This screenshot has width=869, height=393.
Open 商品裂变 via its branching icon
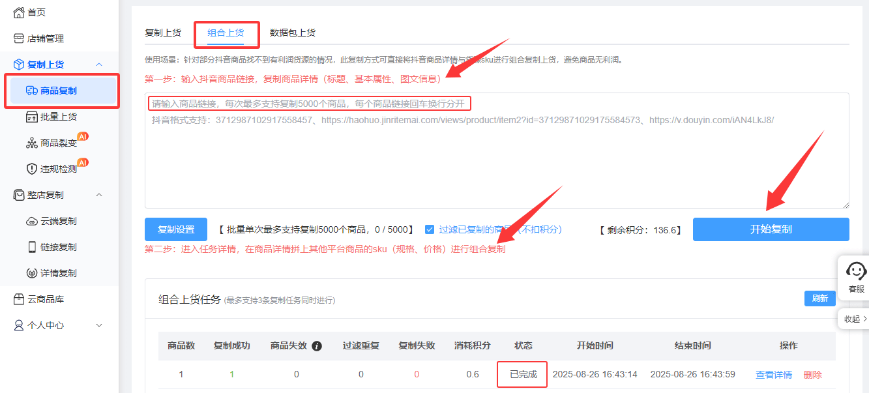[32, 143]
